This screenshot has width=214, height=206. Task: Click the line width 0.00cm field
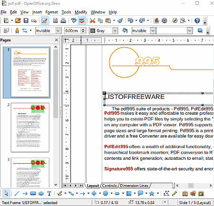pos(73,30)
